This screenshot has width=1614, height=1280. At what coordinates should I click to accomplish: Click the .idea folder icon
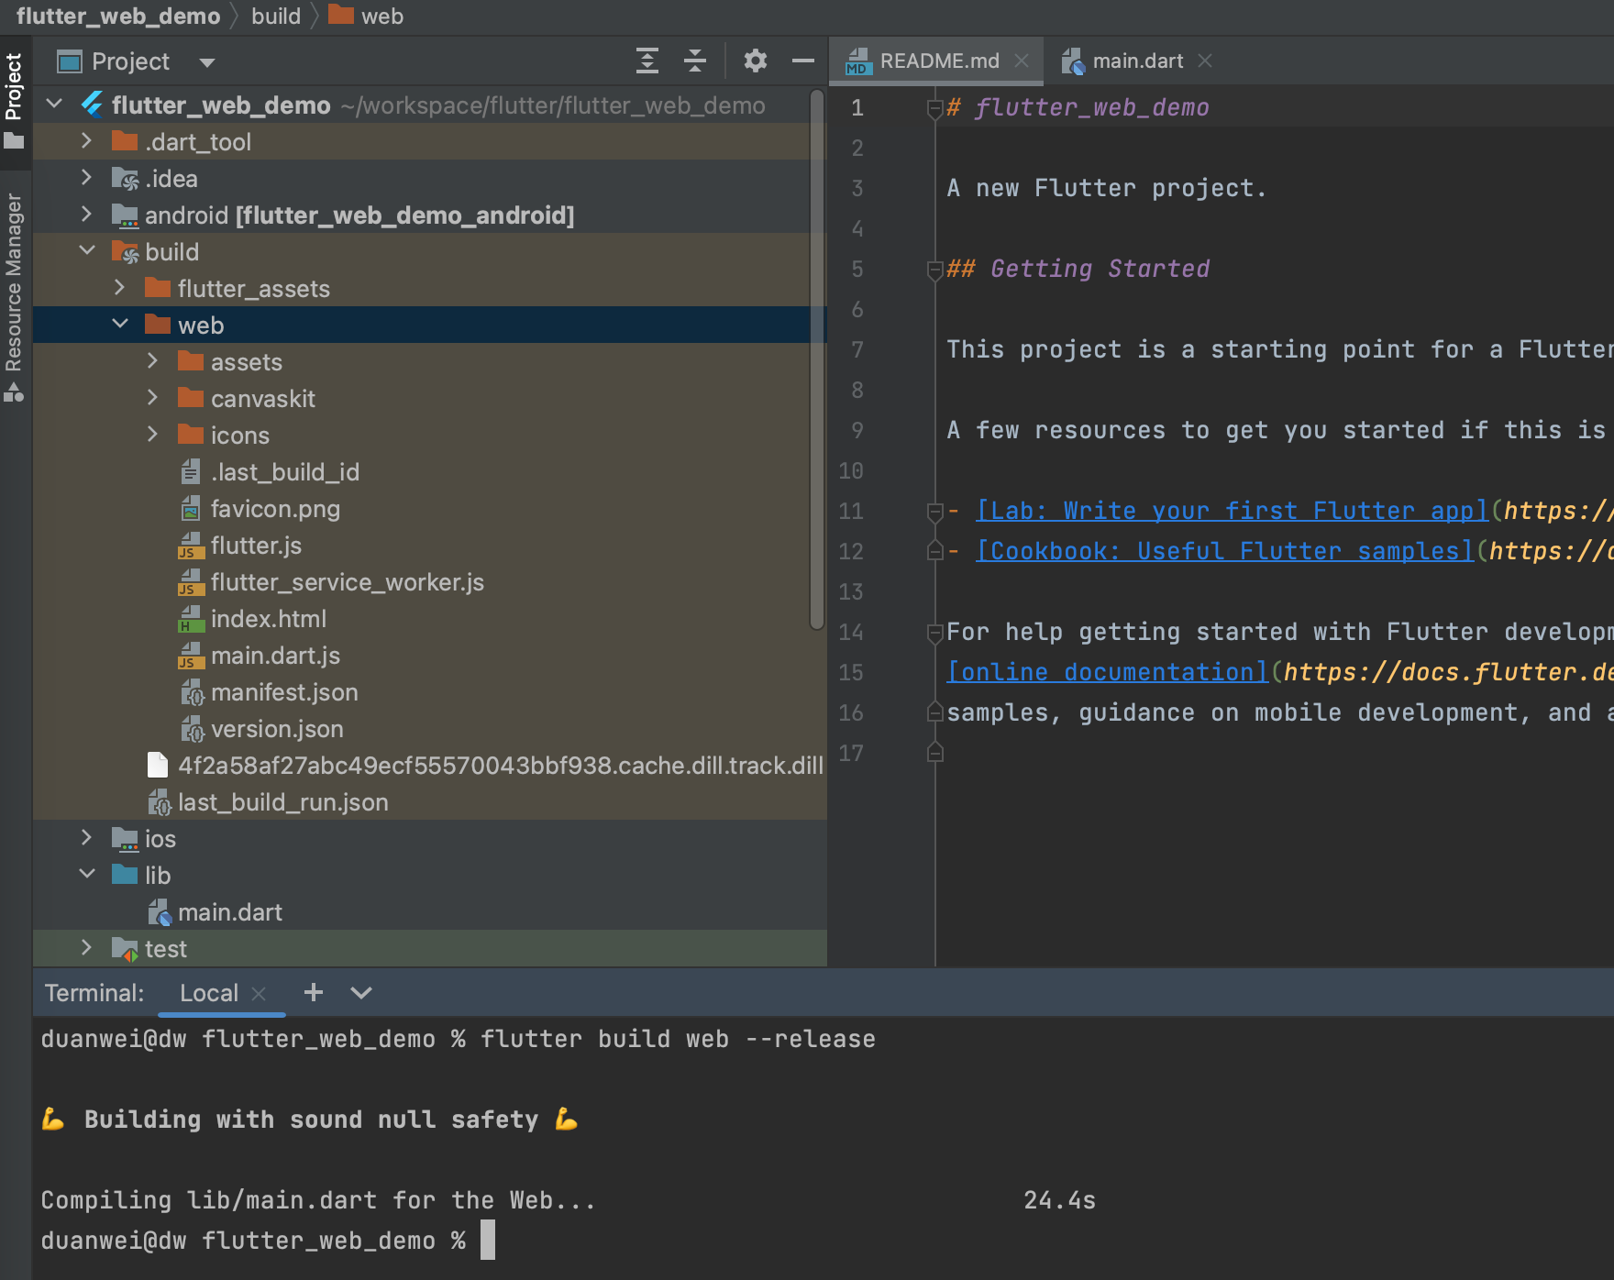click(x=125, y=178)
